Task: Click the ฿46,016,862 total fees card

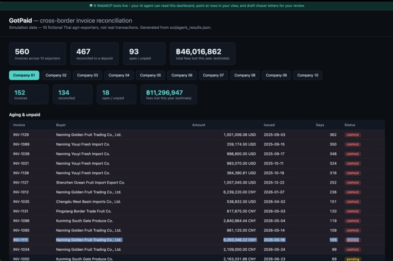Action: [x=202, y=54]
